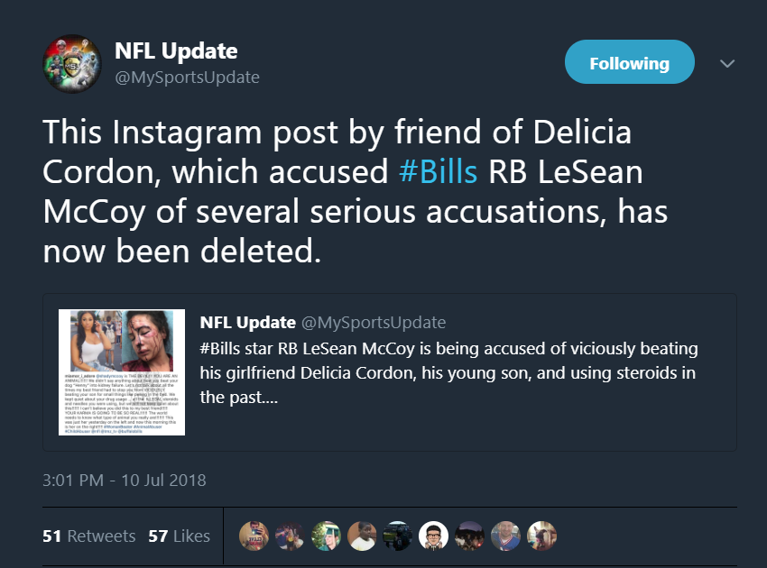View the 57 Likes list
767x568 pixels.
point(179,536)
